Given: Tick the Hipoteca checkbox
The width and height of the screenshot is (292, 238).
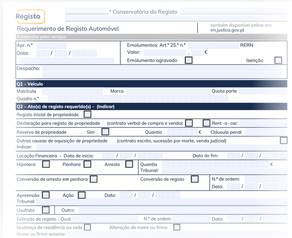Looking at the screenshot, I should tap(46, 164).
